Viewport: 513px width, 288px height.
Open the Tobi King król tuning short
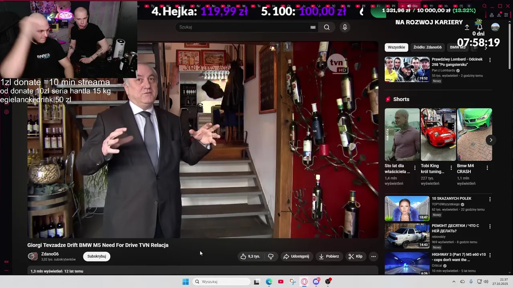pyautogui.click(x=438, y=134)
